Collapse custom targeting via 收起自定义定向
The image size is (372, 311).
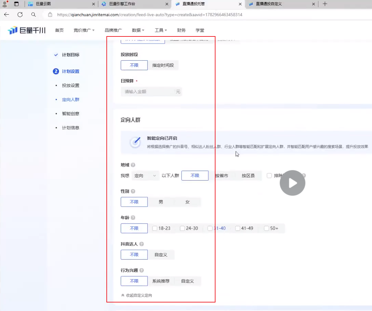[137, 295]
